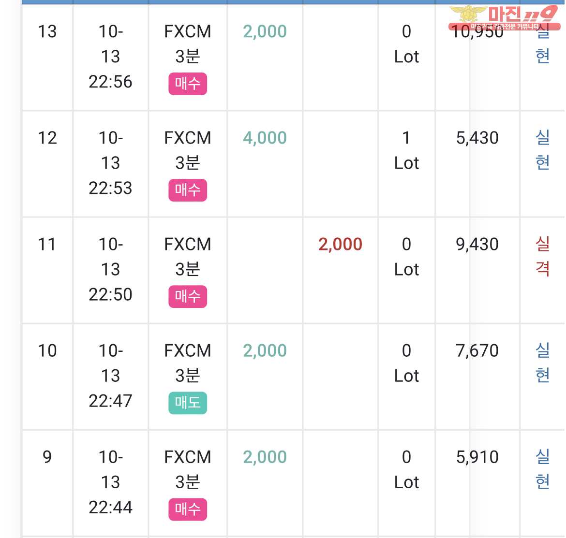The height and width of the screenshot is (538, 566).
Task: Click the 7,670 balance value
Action: (x=477, y=350)
